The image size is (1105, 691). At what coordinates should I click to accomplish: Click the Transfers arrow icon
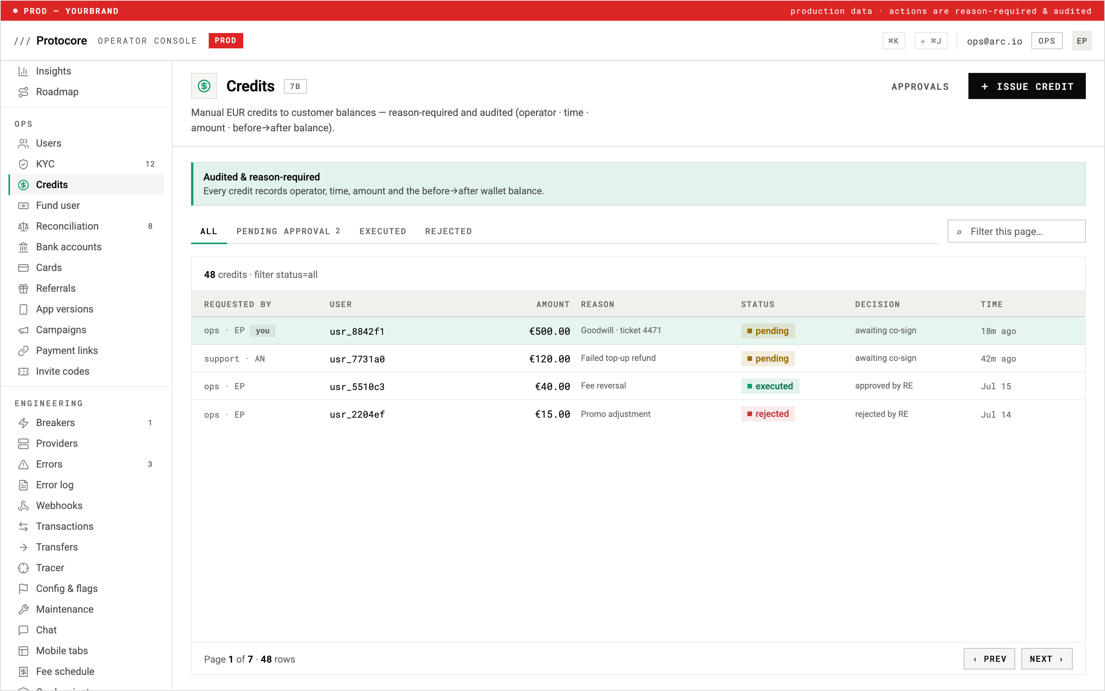[23, 547]
